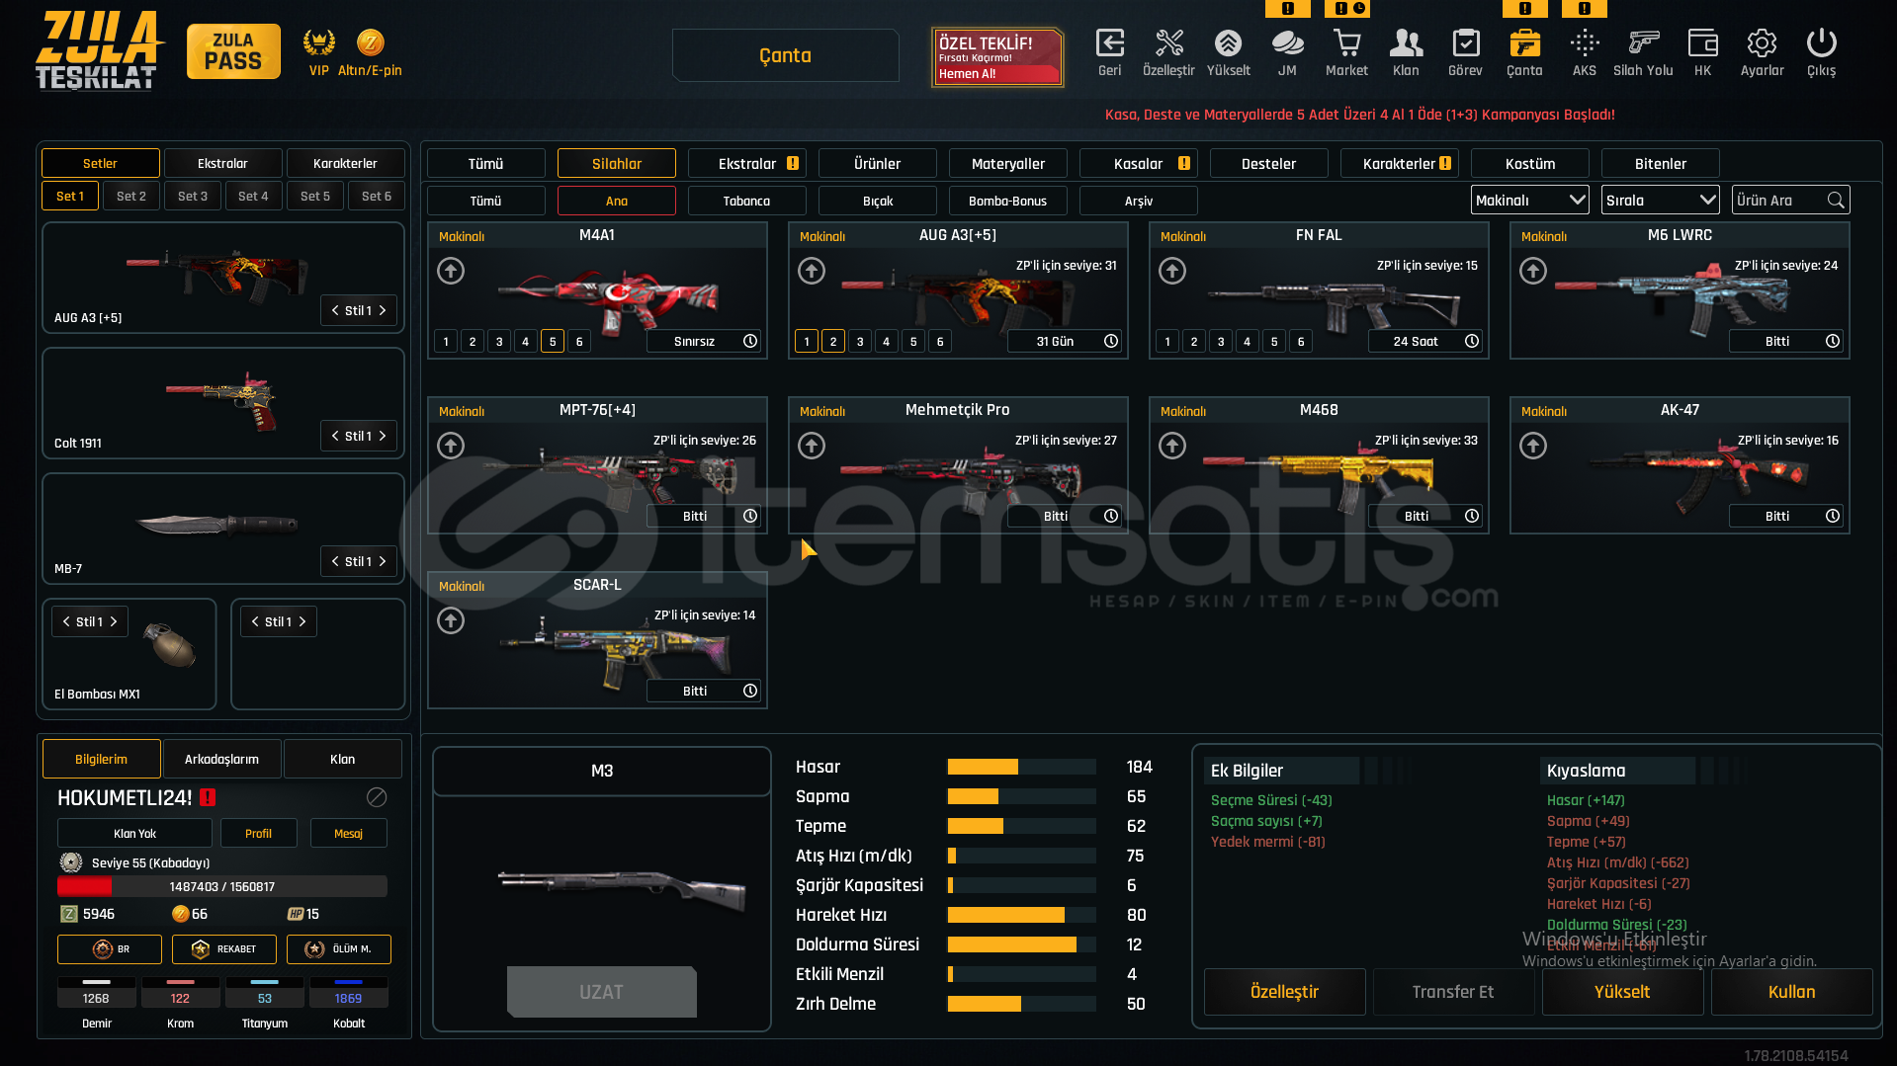The height and width of the screenshot is (1066, 1897).
Task: Click the Kullan button
Action: click(x=1791, y=992)
